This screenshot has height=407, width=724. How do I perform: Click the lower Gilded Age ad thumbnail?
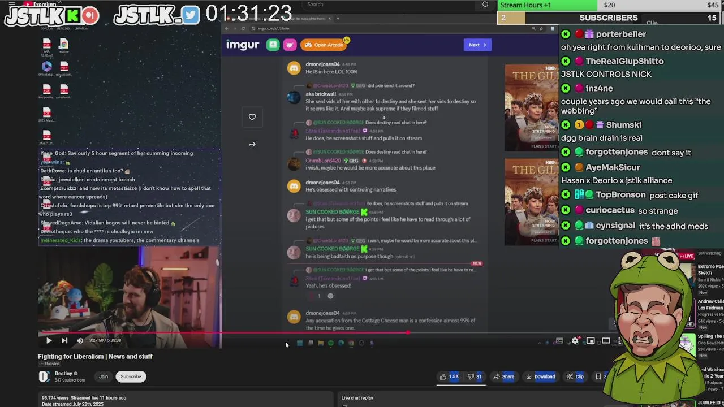click(531, 202)
